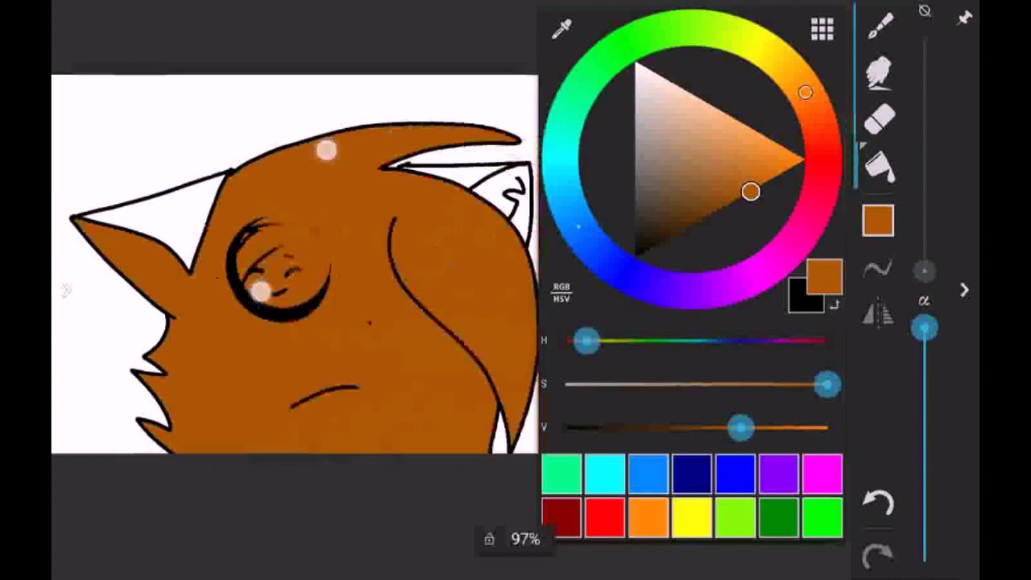Select the eraser tool
The image size is (1031, 580).
[x=879, y=119]
